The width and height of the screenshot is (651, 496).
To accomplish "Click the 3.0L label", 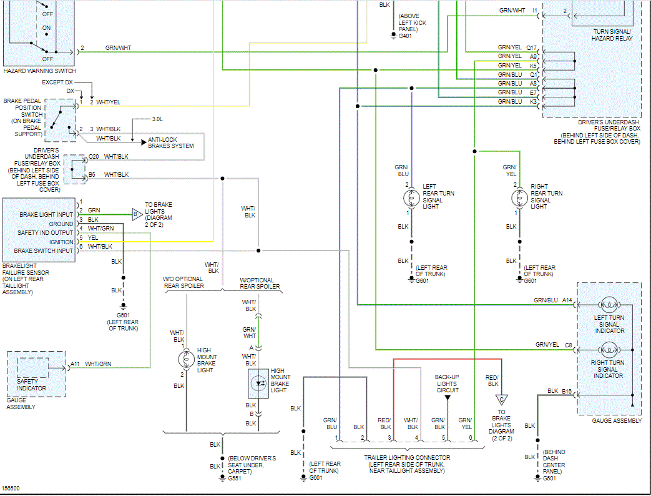I will click(157, 119).
